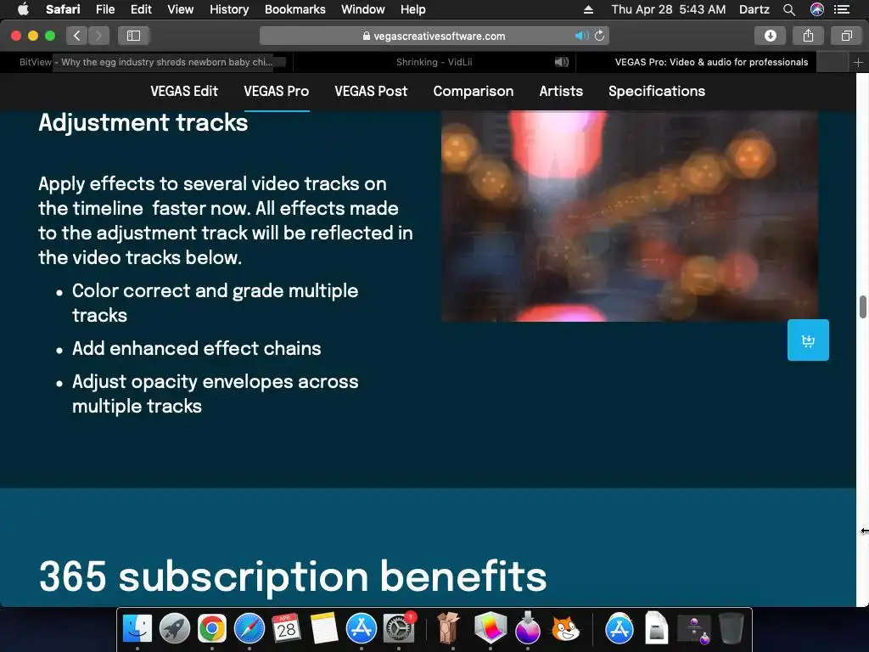Open the Specifications nav link

click(657, 91)
